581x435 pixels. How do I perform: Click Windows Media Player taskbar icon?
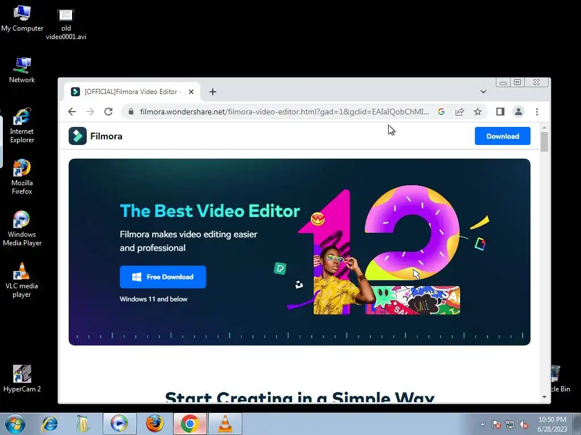(x=119, y=424)
